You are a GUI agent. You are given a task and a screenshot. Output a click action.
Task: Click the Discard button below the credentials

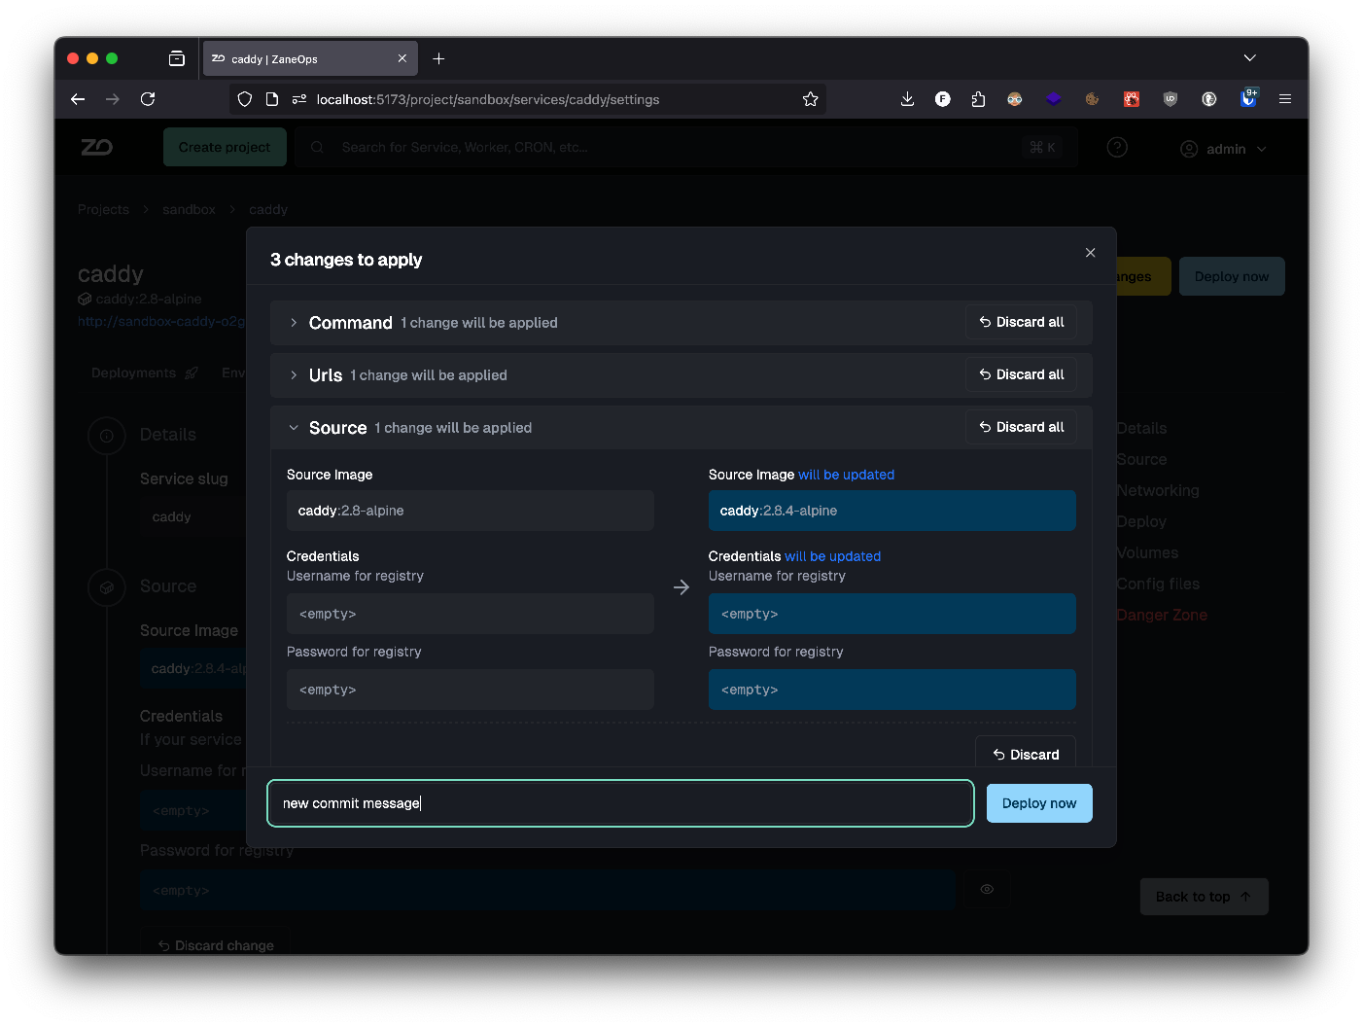1026,754
